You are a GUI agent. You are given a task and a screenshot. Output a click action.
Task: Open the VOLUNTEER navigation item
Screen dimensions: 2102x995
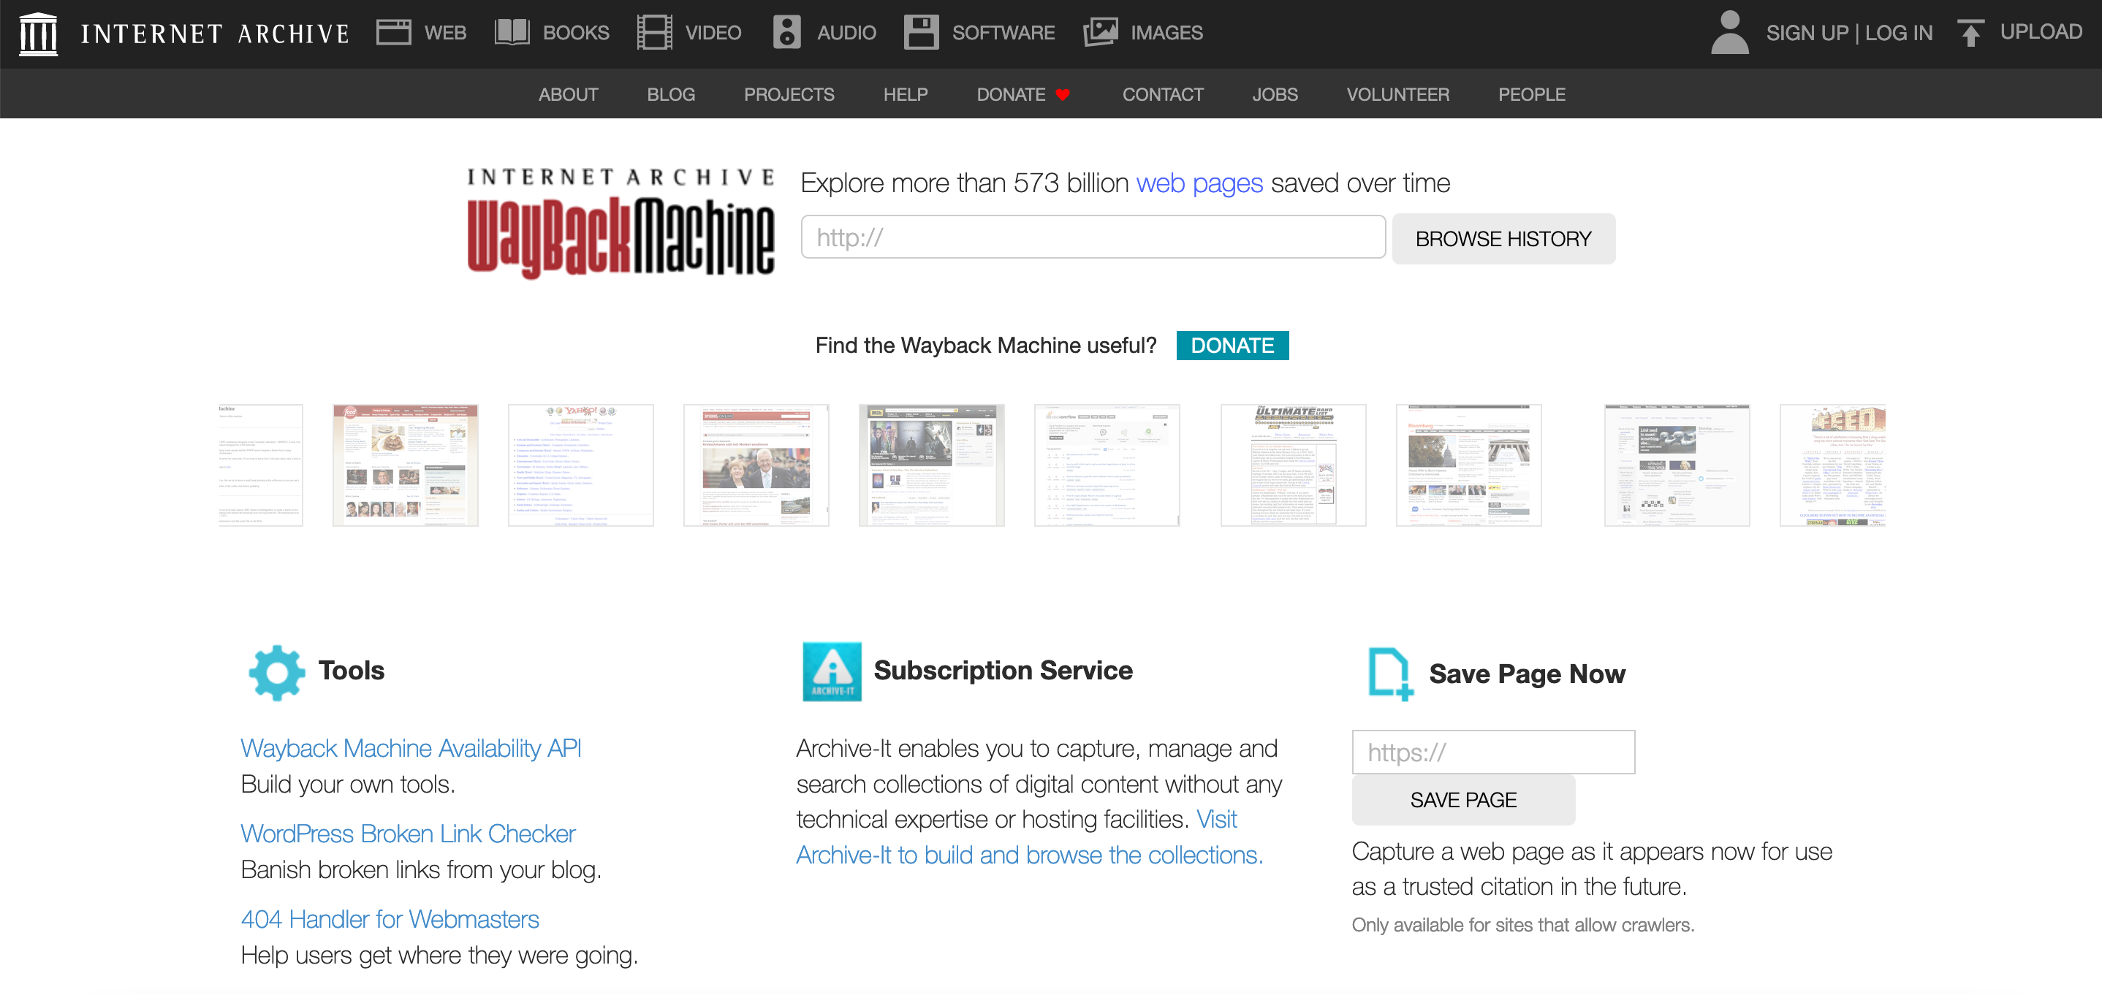(1397, 95)
